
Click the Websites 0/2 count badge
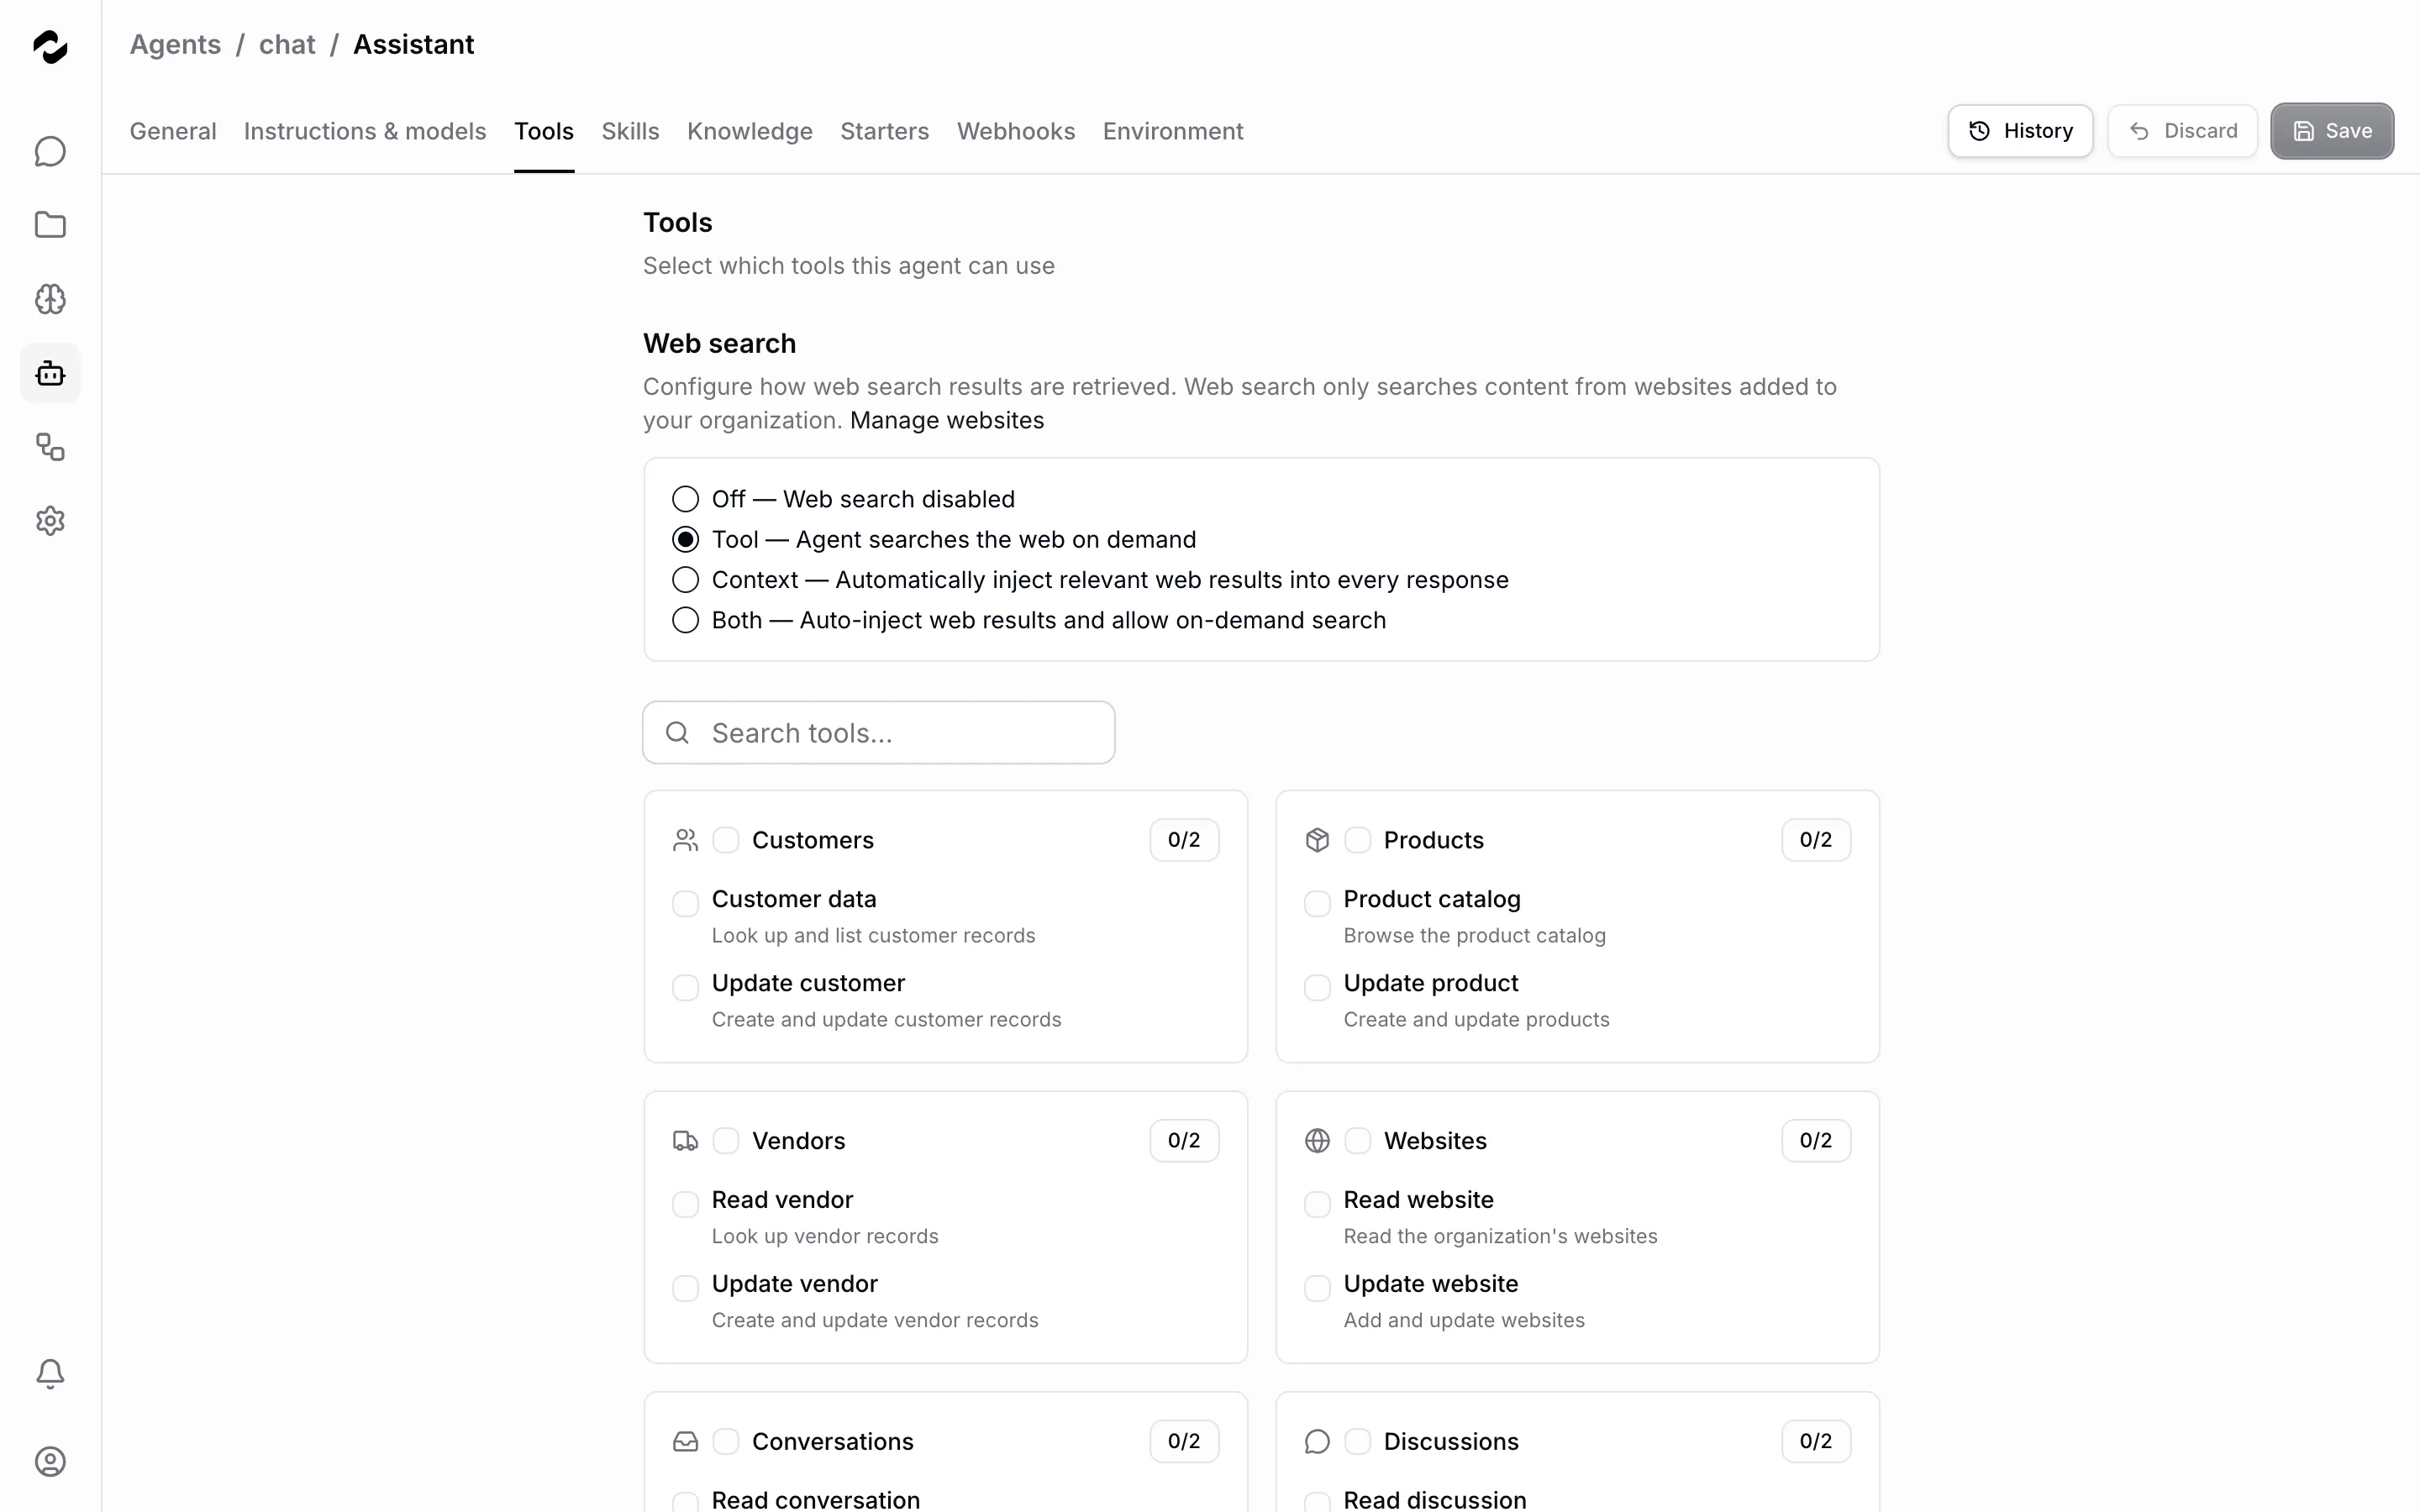(1816, 1141)
